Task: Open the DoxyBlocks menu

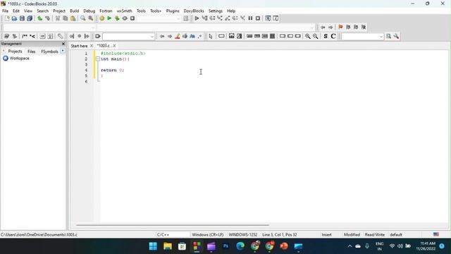Action: [x=194, y=11]
